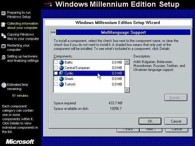
Task: Click the 61 minutes remaining text
Action: pyautogui.click(x=20, y=96)
